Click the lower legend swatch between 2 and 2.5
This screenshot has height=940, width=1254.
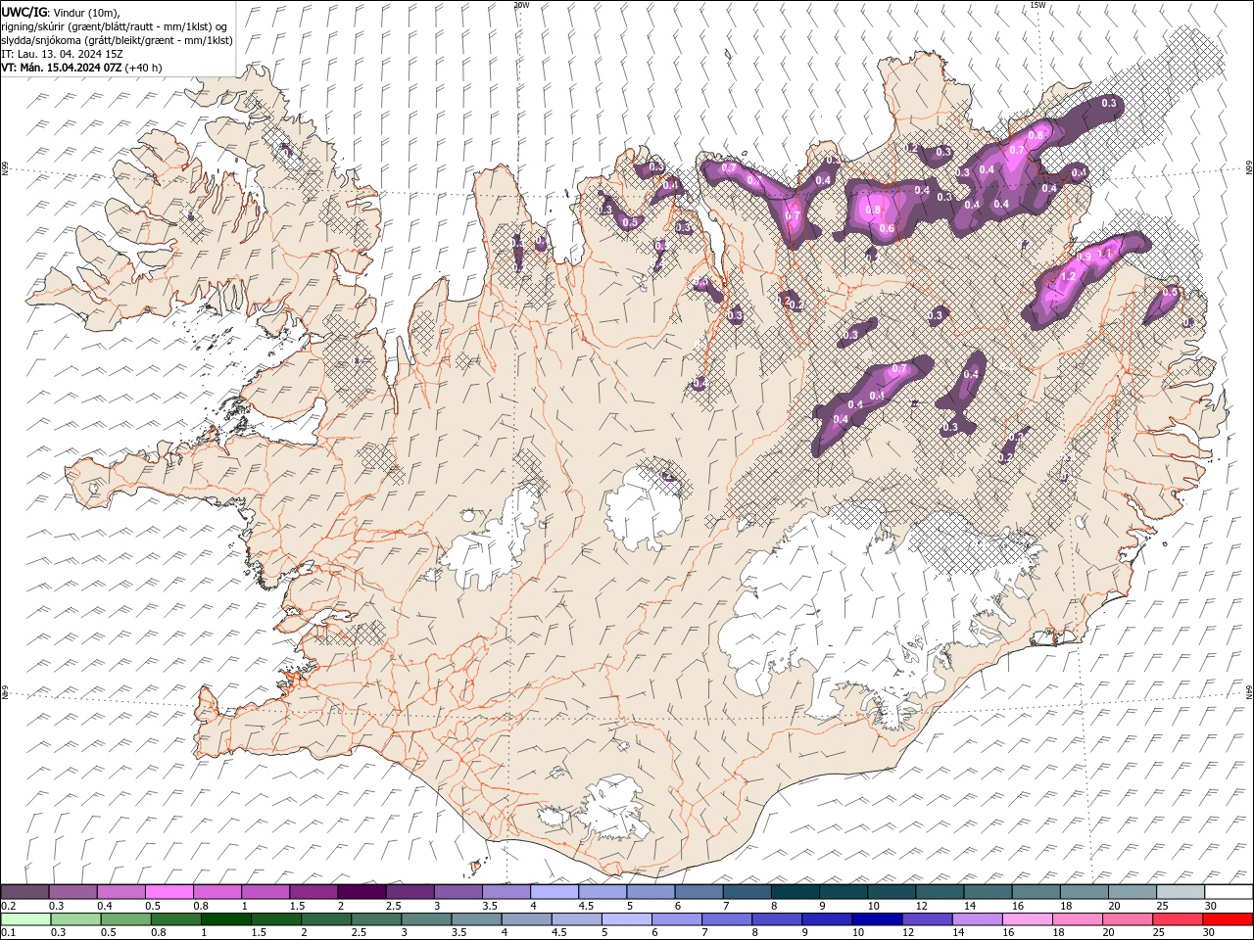point(325,919)
